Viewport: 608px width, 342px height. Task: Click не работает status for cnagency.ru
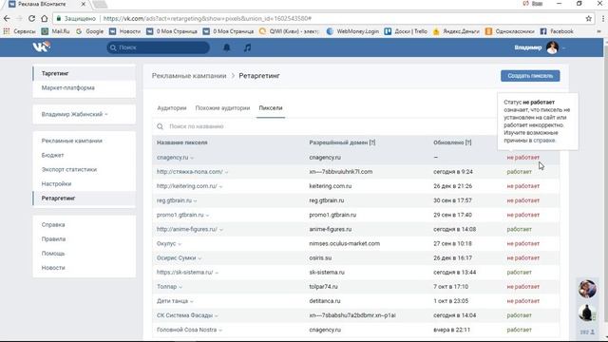[x=523, y=158]
